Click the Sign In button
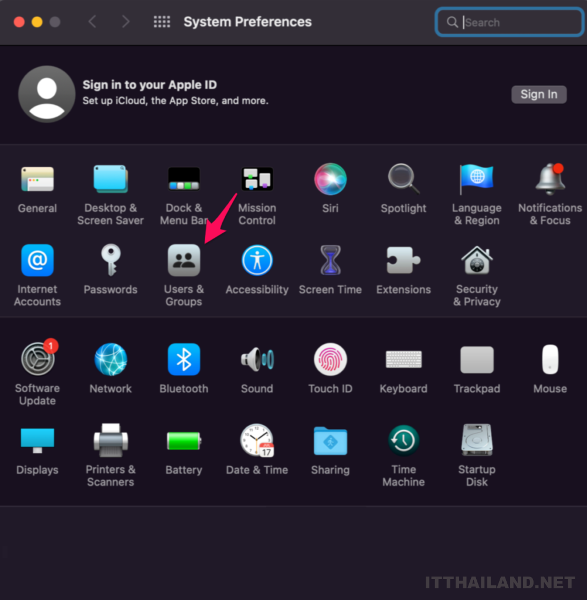 coord(539,94)
